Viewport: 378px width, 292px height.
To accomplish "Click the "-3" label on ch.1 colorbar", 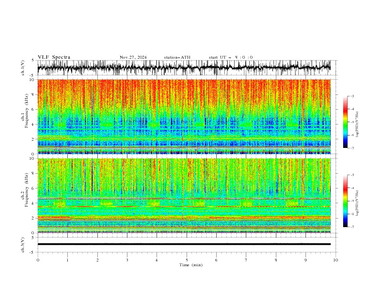I will coord(352,96).
